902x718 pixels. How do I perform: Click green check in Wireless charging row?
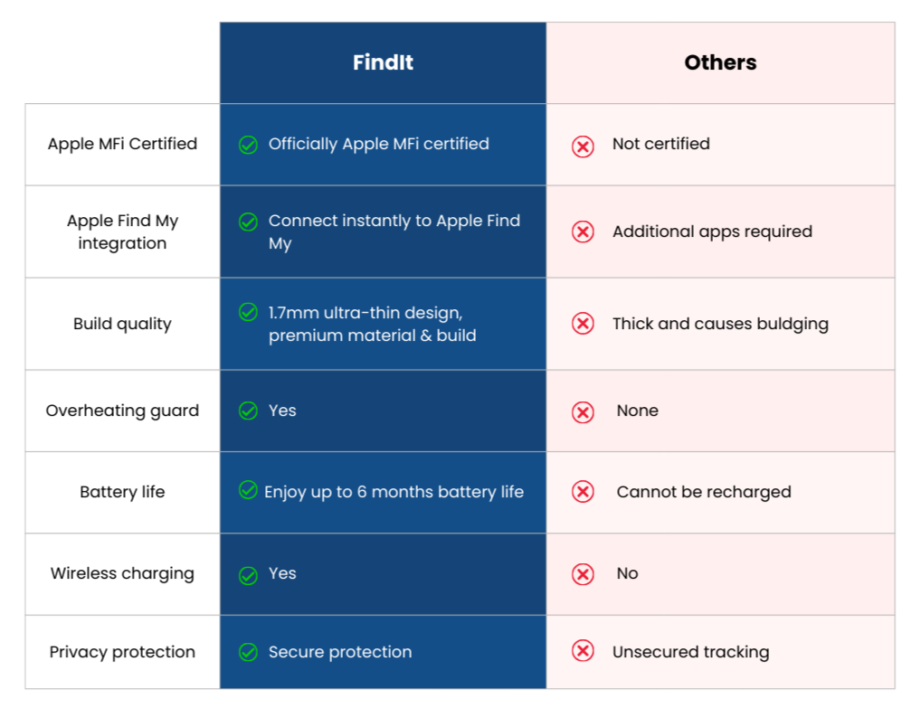(x=248, y=575)
